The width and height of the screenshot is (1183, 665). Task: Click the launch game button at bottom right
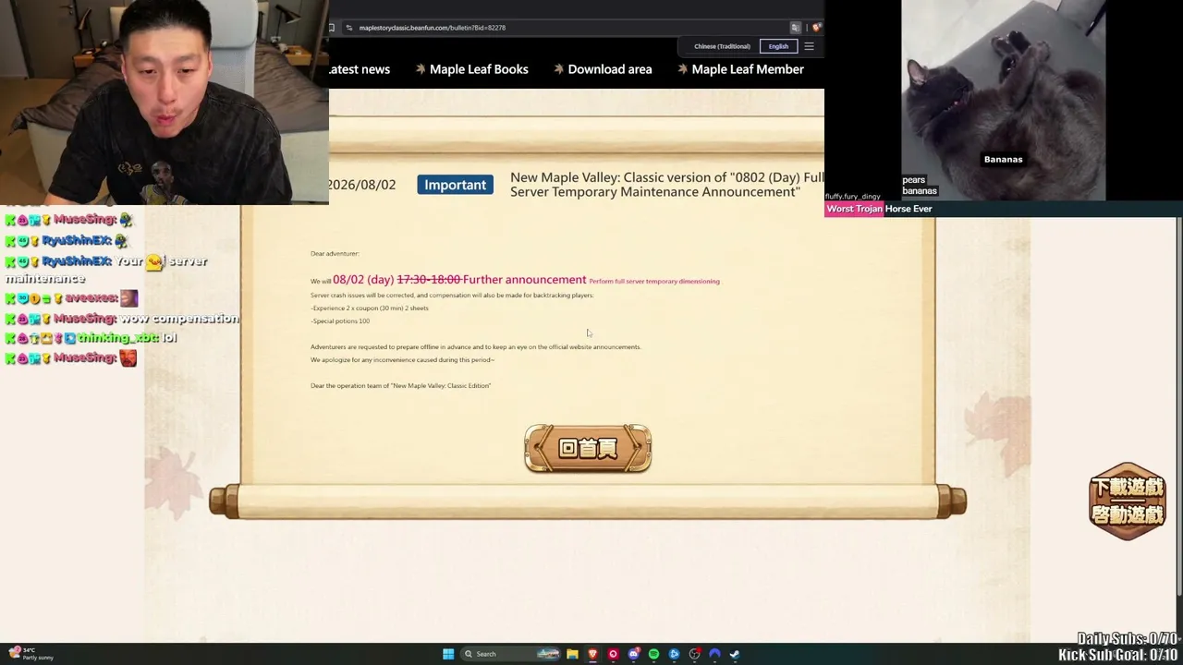1128,514
